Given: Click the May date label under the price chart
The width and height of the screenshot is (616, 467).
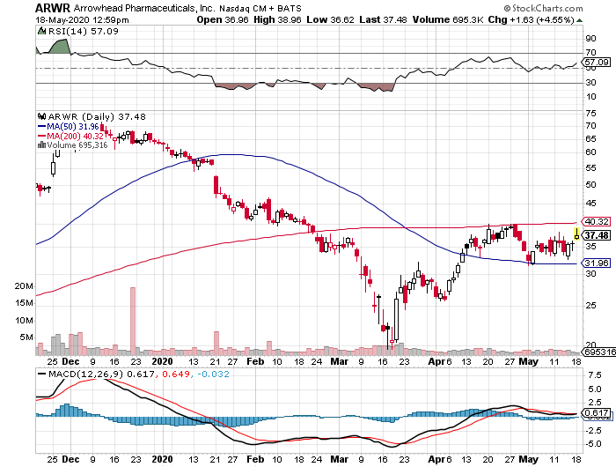Looking at the screenshot, I should click(528, 361).
